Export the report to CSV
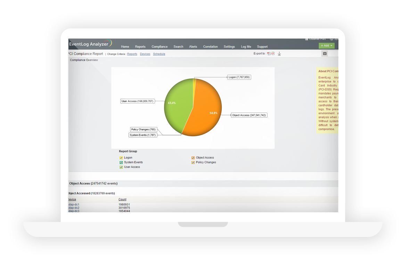The width and height of the screenshot is (418, 271). [273, 54]
